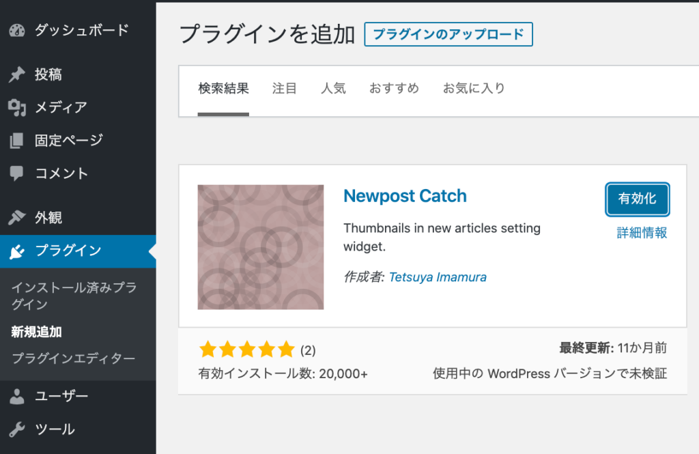Select the Appearance paintbrush icon
Image resolution: width=699 pixels, height=454 pixels.
click(x=17, y=217)
